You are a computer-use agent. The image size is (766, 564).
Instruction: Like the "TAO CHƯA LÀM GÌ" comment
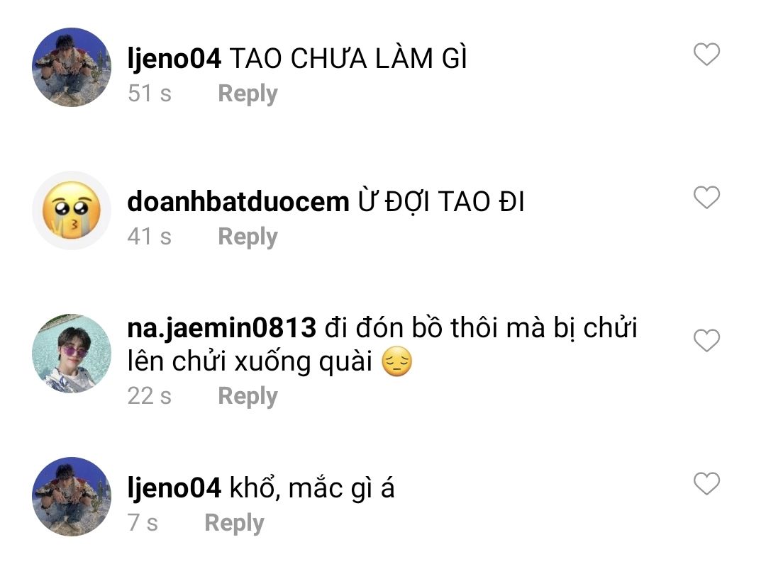coord(706,54)
